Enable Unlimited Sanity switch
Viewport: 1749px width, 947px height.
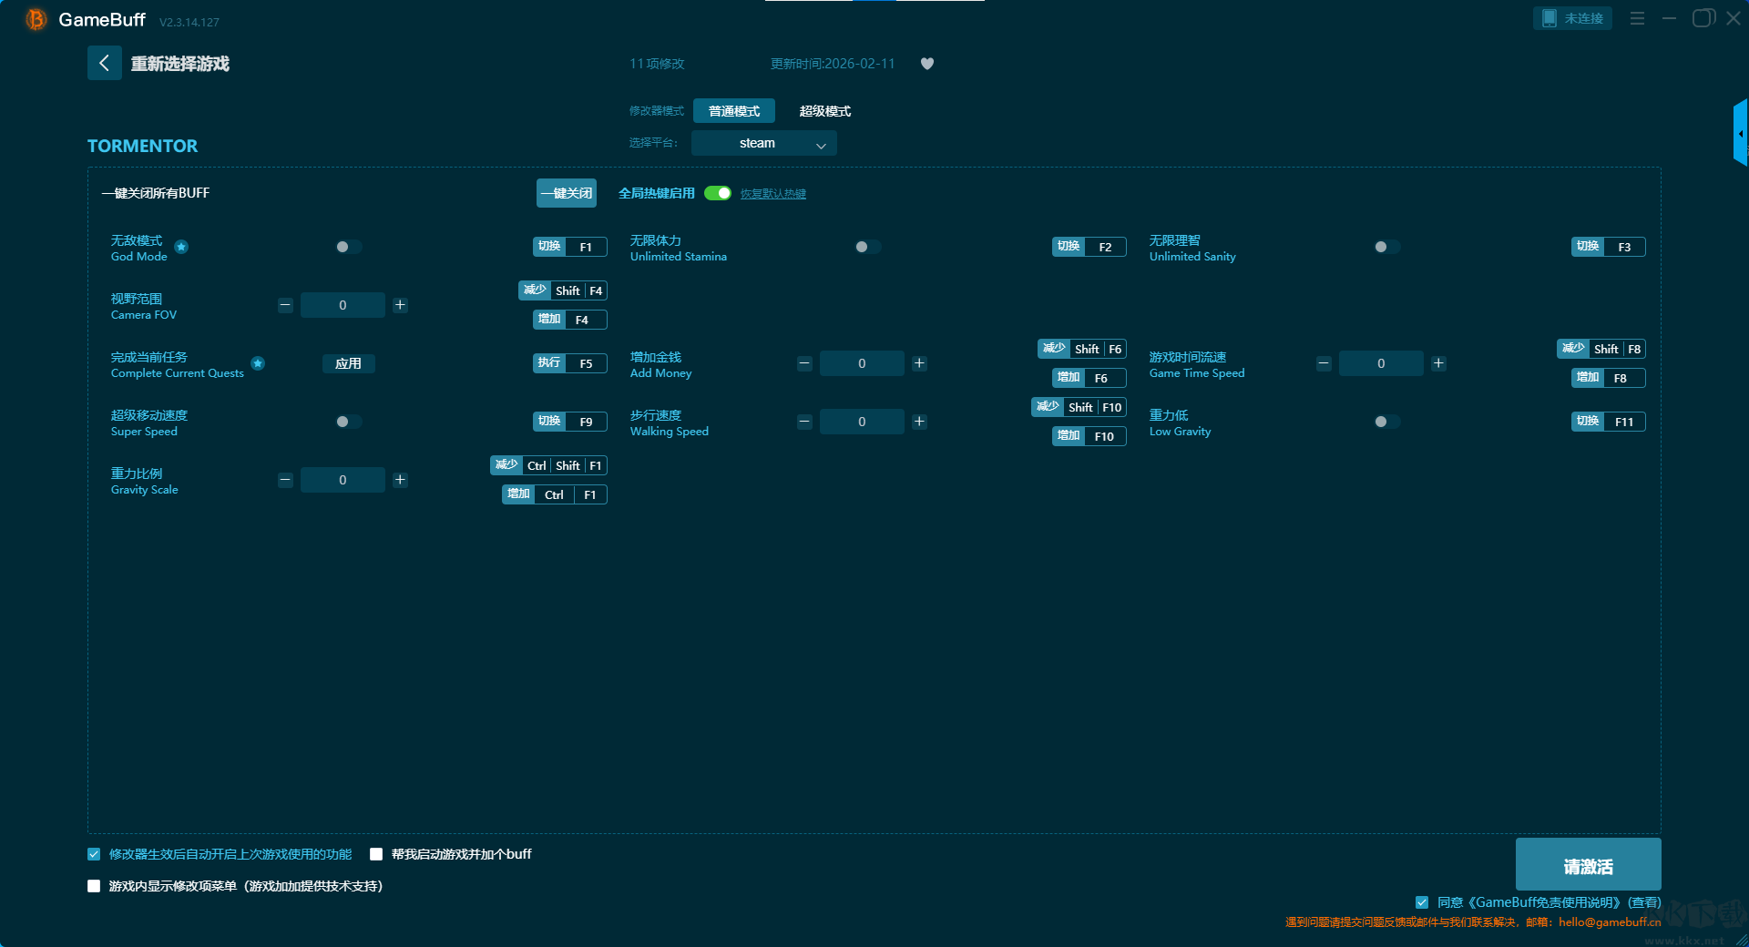click(x=1386, y=247)
